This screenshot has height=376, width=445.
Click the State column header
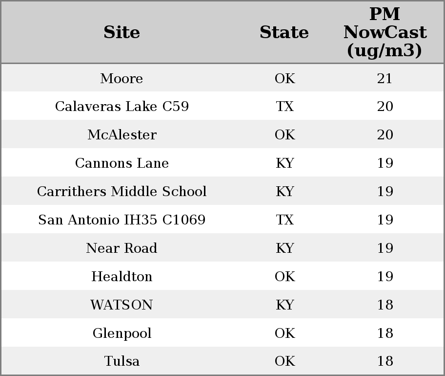pyautogui.click(x=284, y=32)
